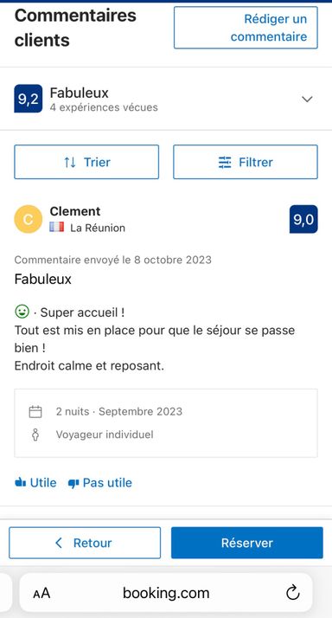Reload the page with the refresh icon
Image resolution: width=332 pixels, height=618 pixels.
pyautogui.click(x=292, y=592)
